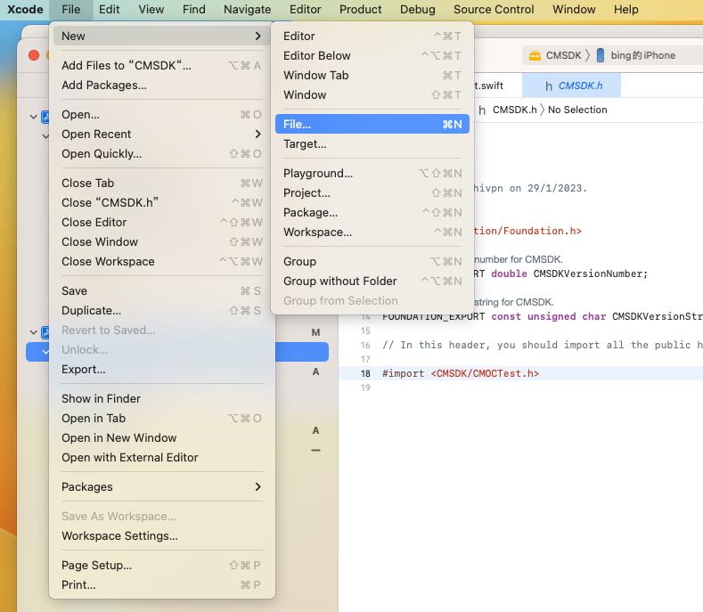Open the Debug menu
Viewport: 703px width, 612px height.
click(417, 10)
